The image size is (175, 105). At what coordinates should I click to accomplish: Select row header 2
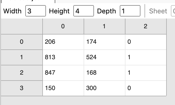[22, 73]
